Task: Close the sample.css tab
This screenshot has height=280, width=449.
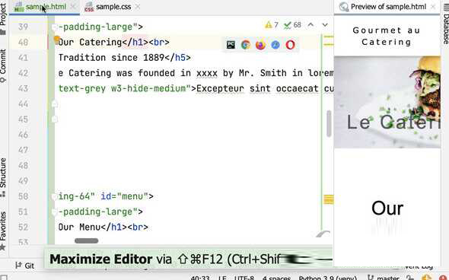Action: click(138, 7)
